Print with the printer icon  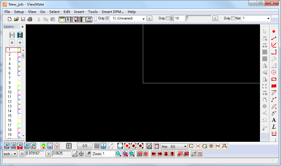point(30,19)
